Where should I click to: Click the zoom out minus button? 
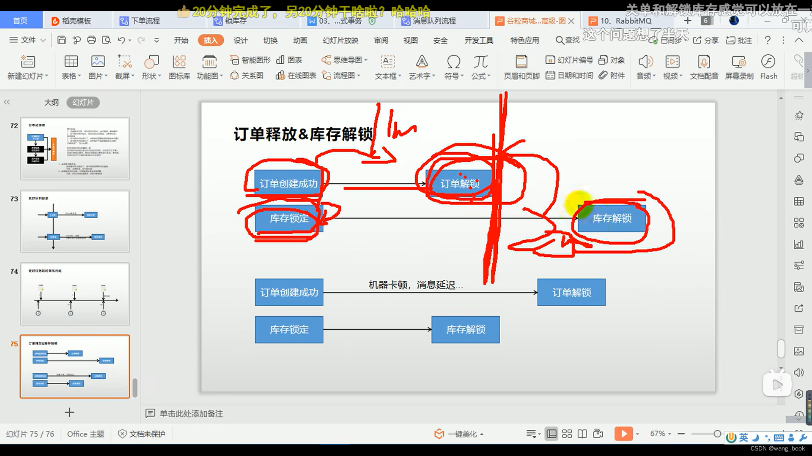pos(681,434)
